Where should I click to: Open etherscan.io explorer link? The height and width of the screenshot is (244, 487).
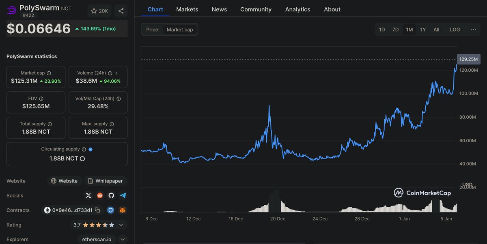pyautogui.click(x=97, y=239)
